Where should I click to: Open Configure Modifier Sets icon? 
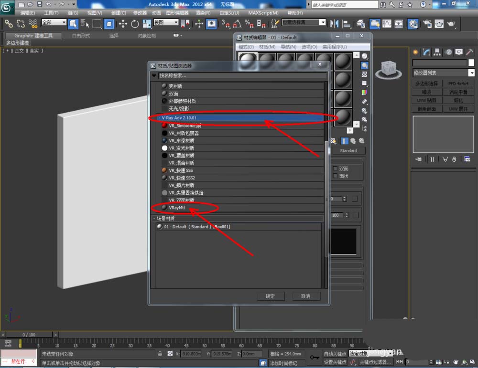[467, 159]
